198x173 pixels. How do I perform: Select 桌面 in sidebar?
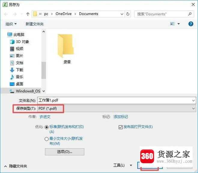point(17,84)
